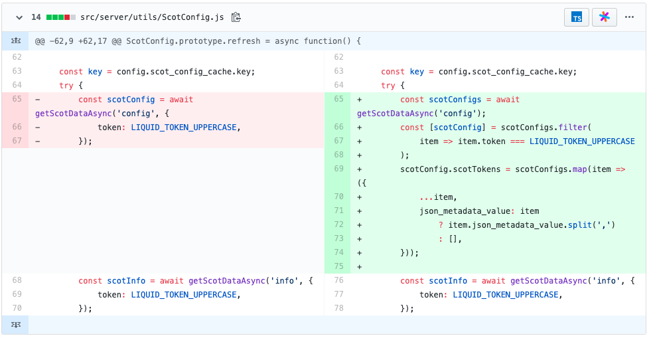
Task: Click the colorful asterisk extension icon
Action: coord(604,17)
